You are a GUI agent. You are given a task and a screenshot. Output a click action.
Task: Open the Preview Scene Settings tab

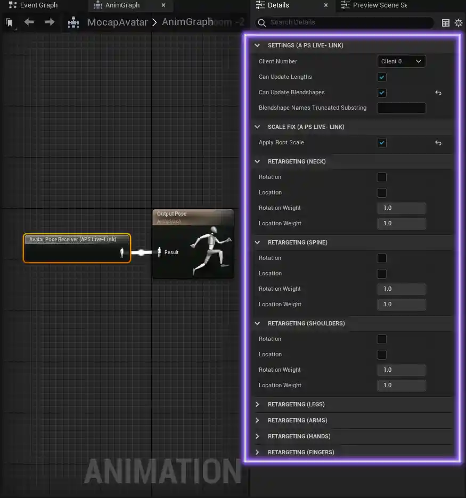click(374, 5)
